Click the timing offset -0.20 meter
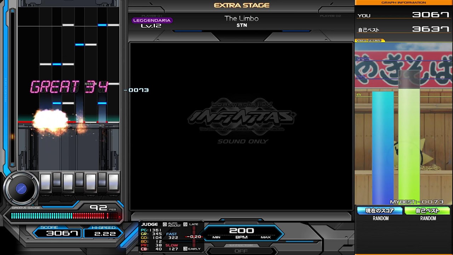 pos(194,237)
